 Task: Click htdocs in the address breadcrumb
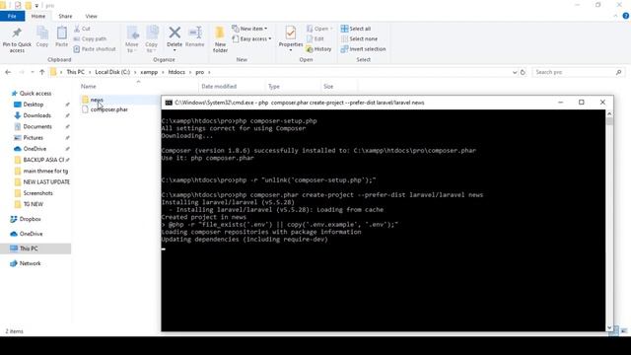[x=176, y=72]
